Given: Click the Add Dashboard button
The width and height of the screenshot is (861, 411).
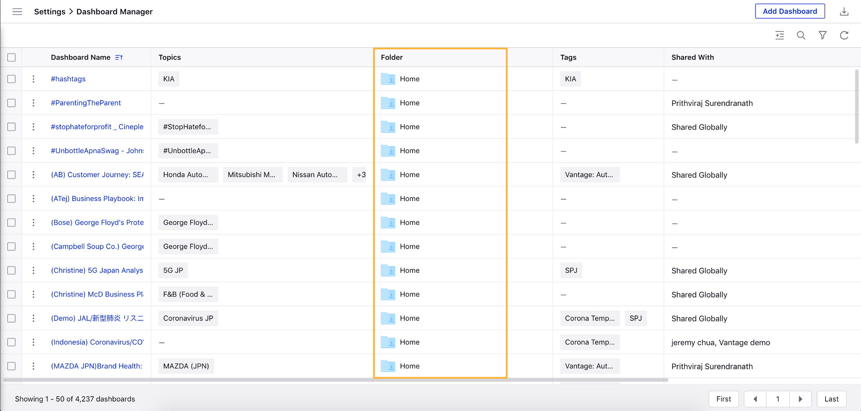Looking at the screenshot, I should pos(790,11).
